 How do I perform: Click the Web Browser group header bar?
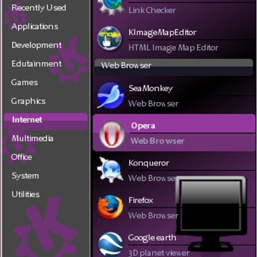(173, 67)
